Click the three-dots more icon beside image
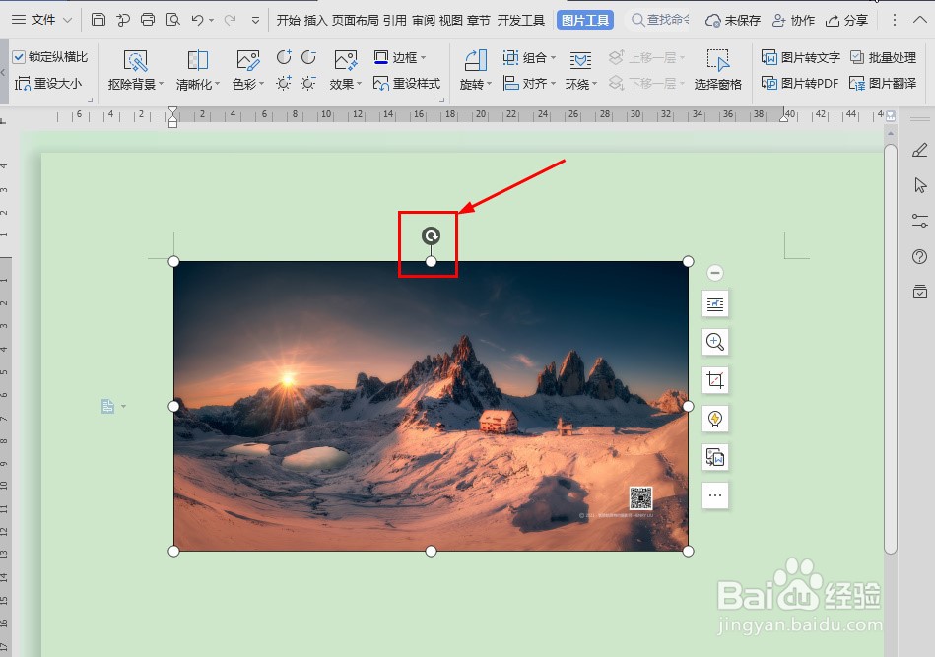 (715, 495)
